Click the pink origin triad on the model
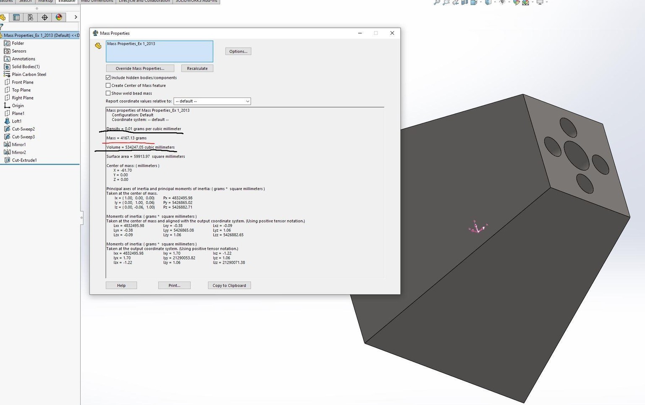Image resolution: width=645 pixels, height=405 pixels. click(x=477, y=227)
